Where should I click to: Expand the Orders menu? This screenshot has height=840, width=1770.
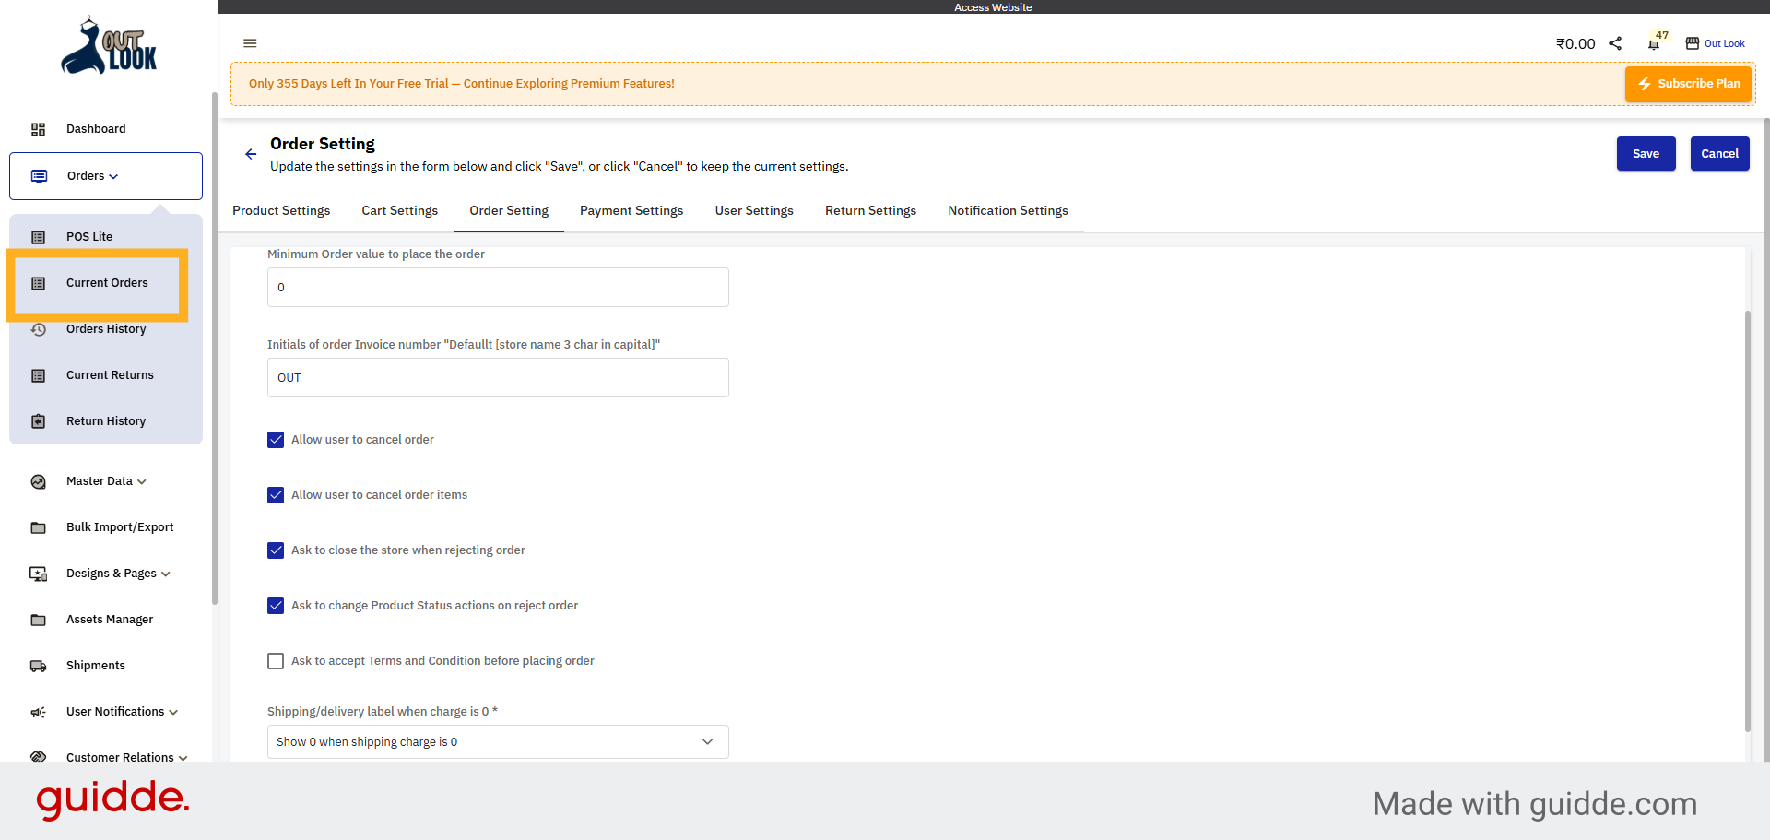coord(106,176)
